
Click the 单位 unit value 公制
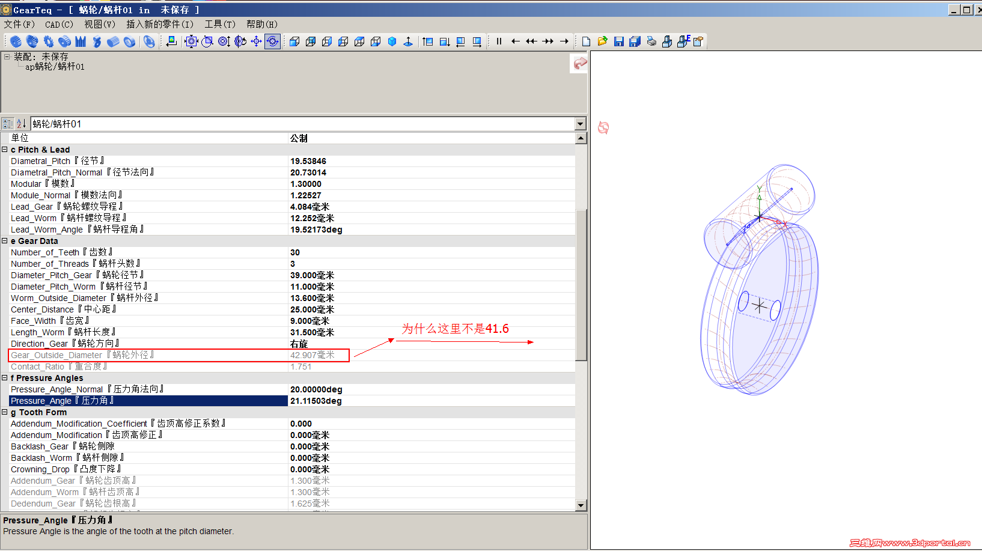(x=299, y=138)
